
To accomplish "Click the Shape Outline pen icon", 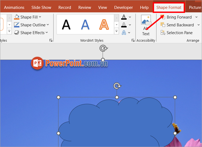I will tap(17, 25).
